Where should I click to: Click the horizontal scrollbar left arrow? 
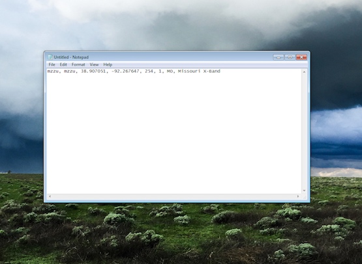[x=50, y=196]
